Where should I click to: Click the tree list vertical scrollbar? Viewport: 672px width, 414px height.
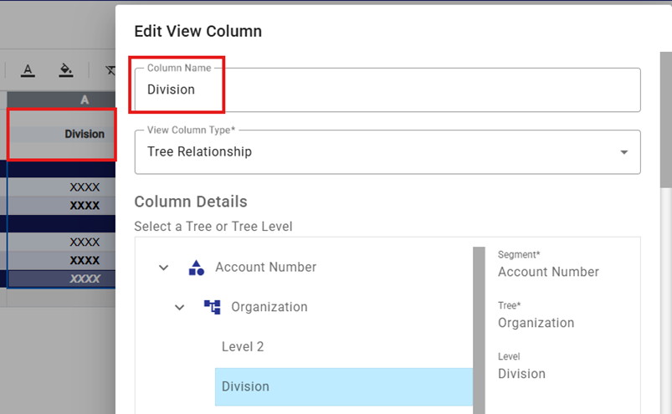[480, 330]
